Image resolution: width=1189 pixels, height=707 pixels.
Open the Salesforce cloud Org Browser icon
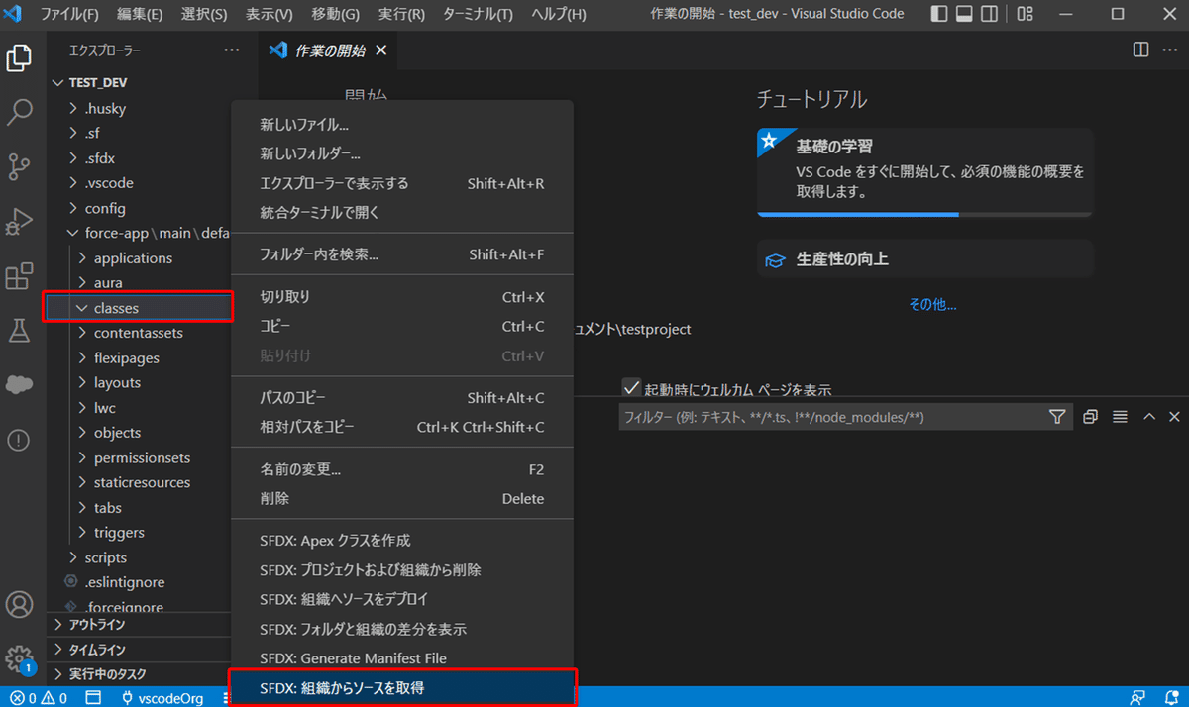click(19, 385)
